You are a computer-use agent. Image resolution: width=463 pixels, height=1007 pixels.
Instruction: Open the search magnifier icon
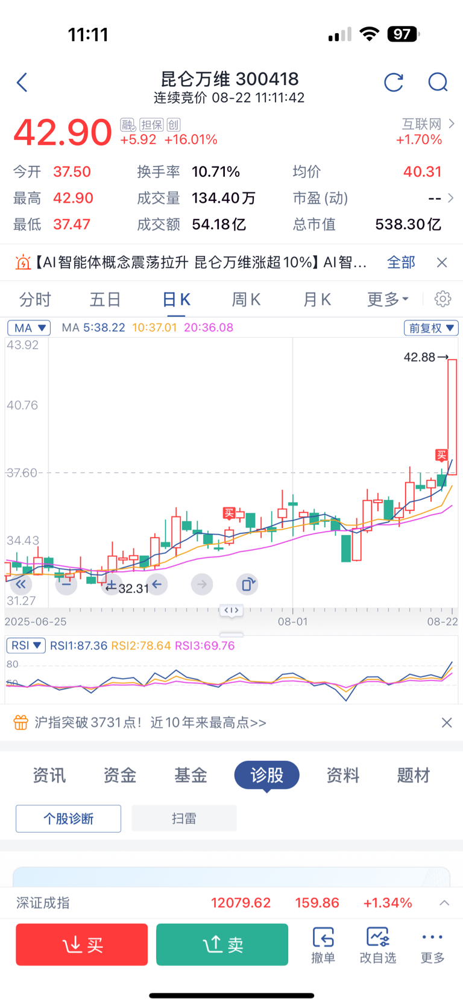(438, 82)
